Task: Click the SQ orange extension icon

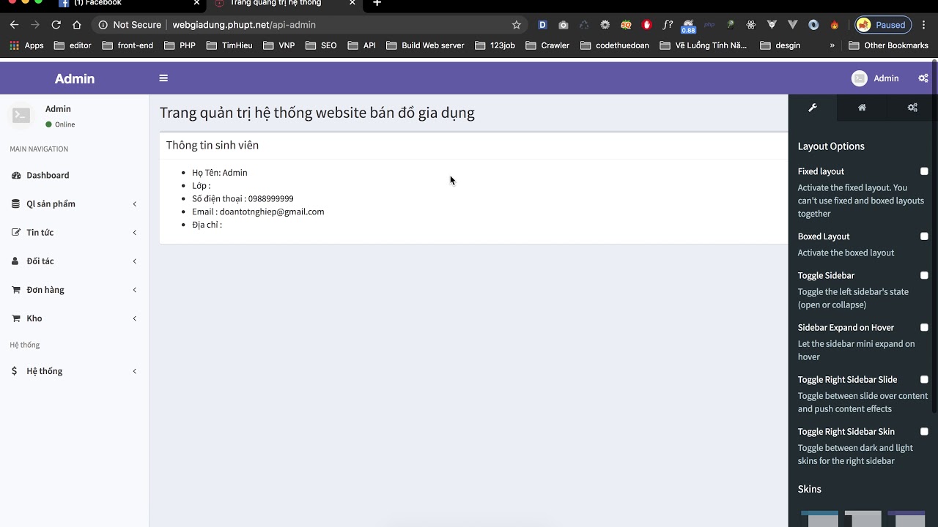Action: pyautogui.click(x=626, y=25)
